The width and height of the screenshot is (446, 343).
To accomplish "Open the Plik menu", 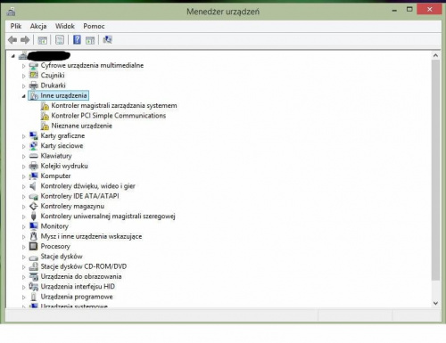I will point(16,26).
